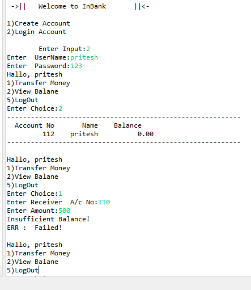Click the green receiver account number 110
The width and height of the screenshot is (251, 290).
click(104, 202)
